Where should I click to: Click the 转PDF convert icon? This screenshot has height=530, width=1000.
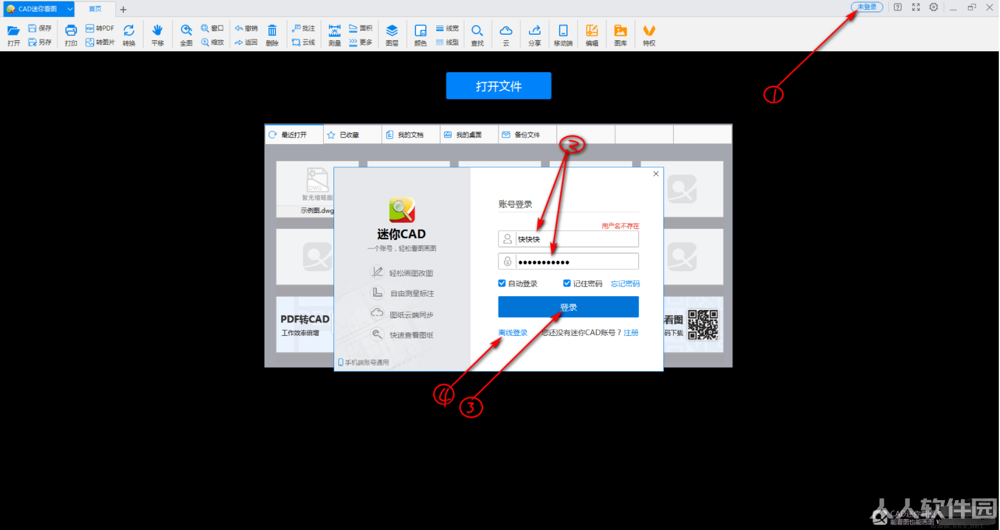point(90,28)
